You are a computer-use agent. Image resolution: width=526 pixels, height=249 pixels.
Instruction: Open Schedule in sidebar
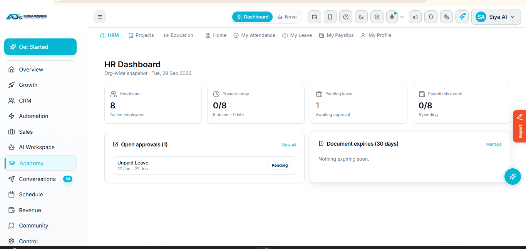(x=40, y=194)
